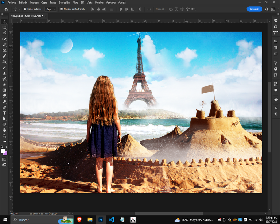
Task: Open the Paths panel icon
Action: (276, 33)
